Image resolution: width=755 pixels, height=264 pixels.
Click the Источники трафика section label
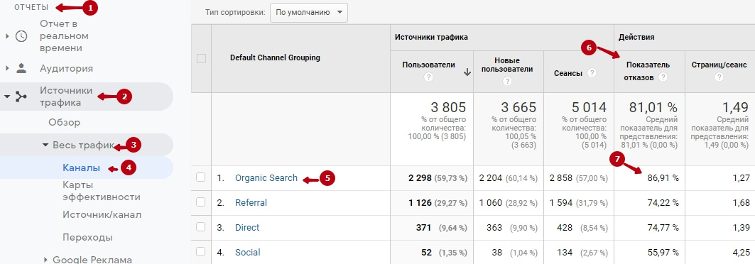tap(66, 97)
